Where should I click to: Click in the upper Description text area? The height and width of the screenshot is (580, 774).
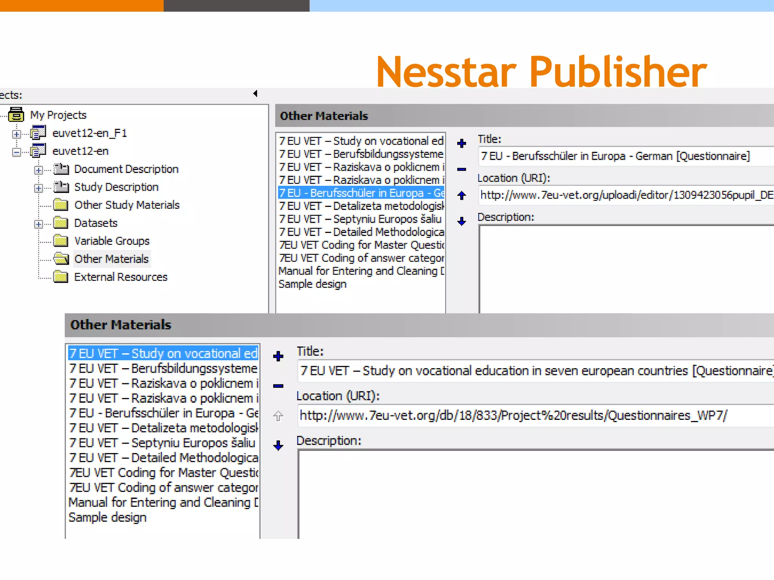627,269
